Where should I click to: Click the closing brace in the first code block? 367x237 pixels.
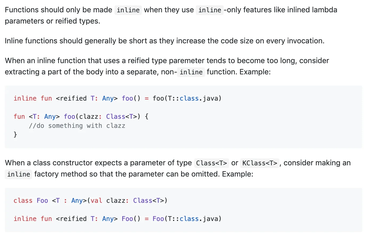pyautogui.click(x=15, y=135)
